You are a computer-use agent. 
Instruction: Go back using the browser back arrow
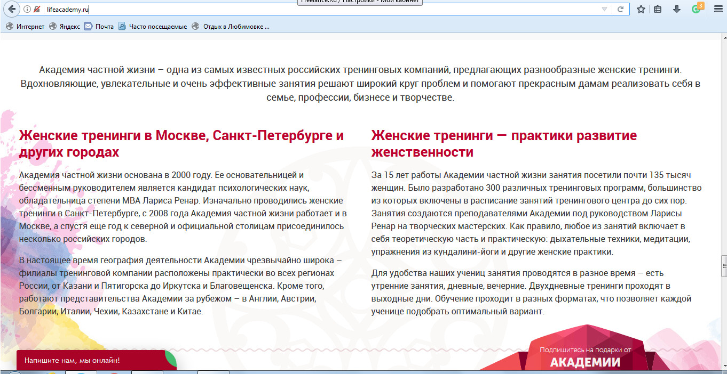click(x=11, y=9)
